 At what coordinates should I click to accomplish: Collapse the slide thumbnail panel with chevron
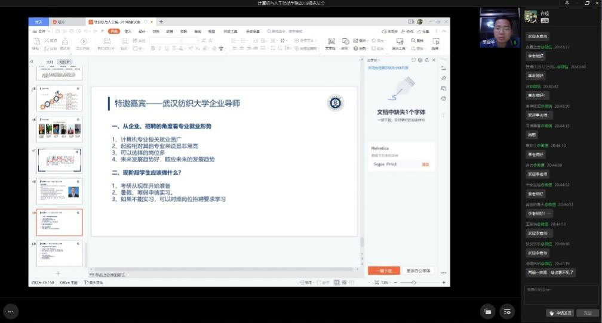[32, 61]
